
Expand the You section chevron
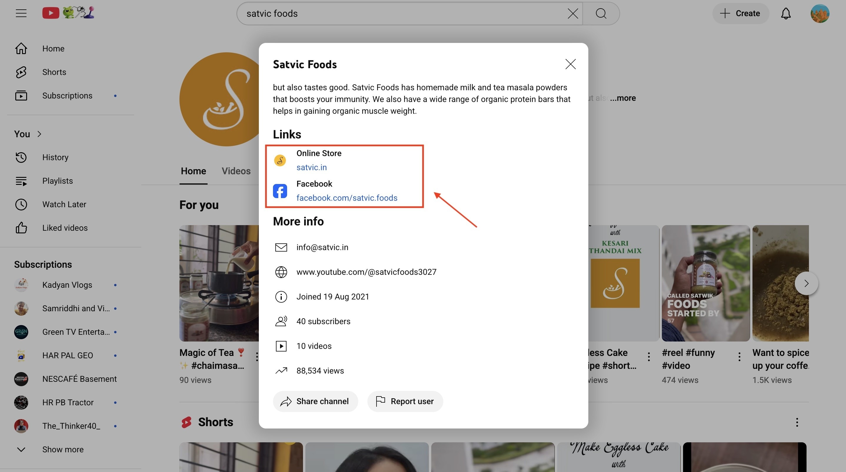(x=39, y=134)
